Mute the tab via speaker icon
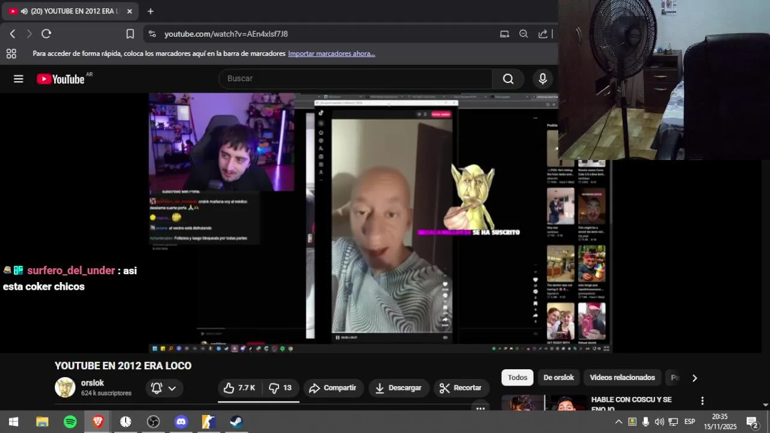 [x=24, y=11]
